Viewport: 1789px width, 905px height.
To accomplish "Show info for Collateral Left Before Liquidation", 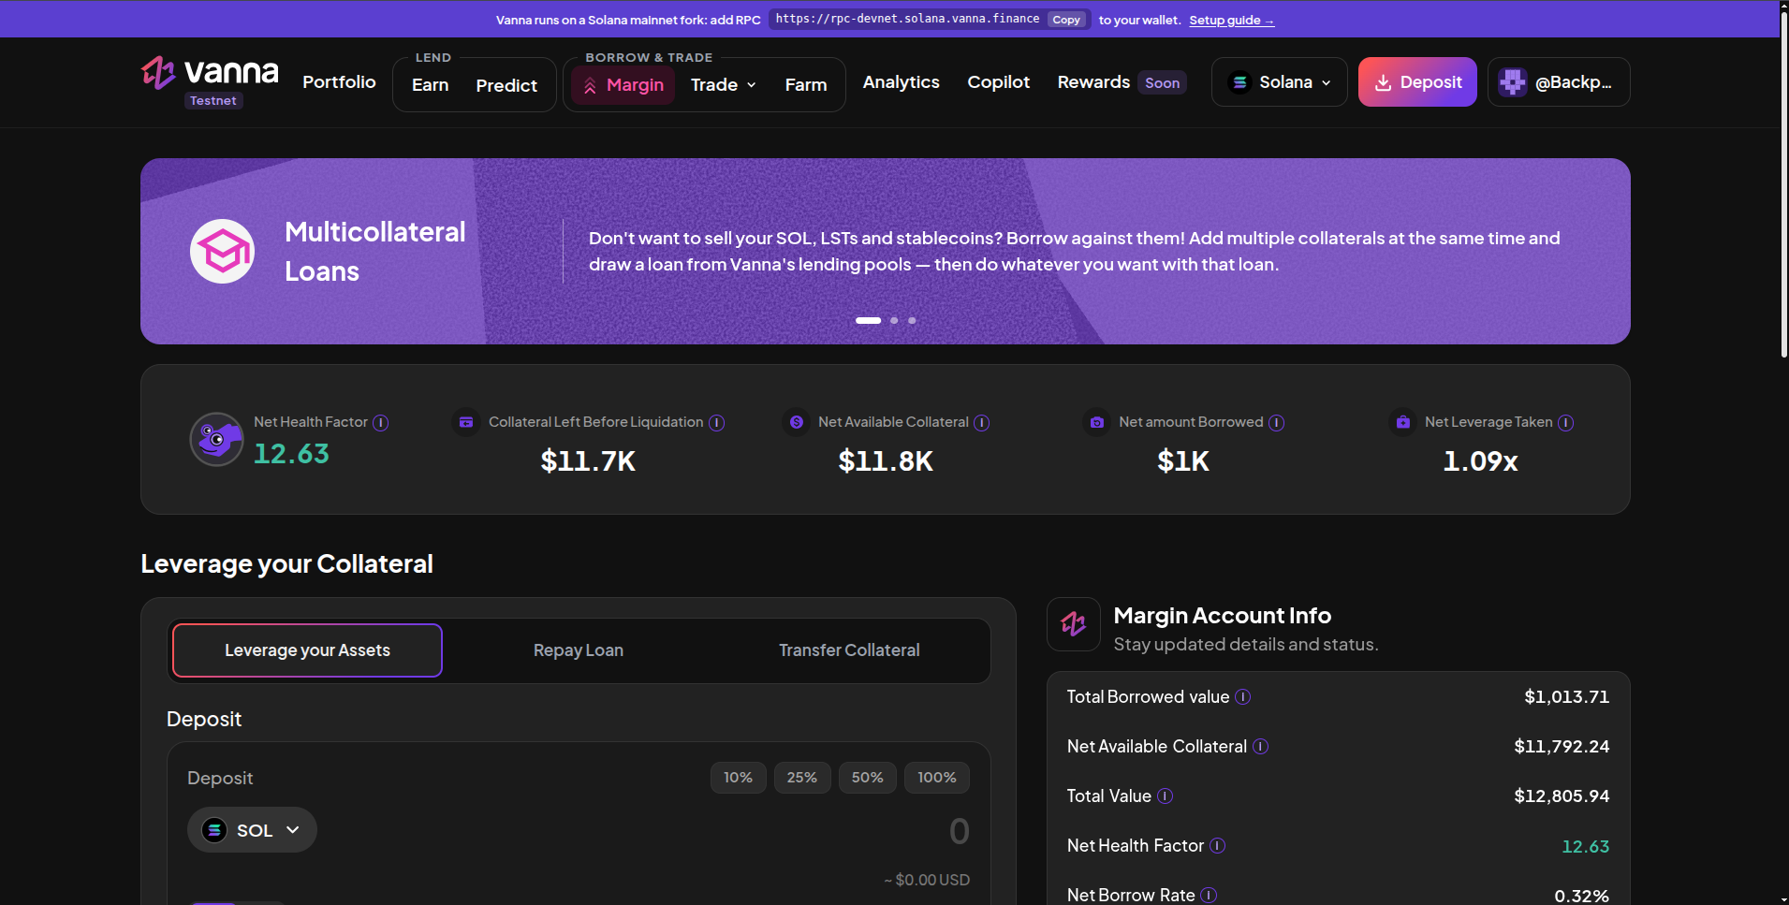I will [x=716, y=423].
